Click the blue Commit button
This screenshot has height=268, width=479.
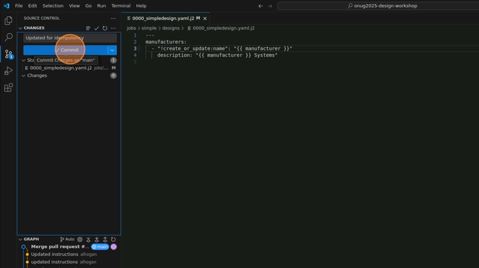[65, 50]
